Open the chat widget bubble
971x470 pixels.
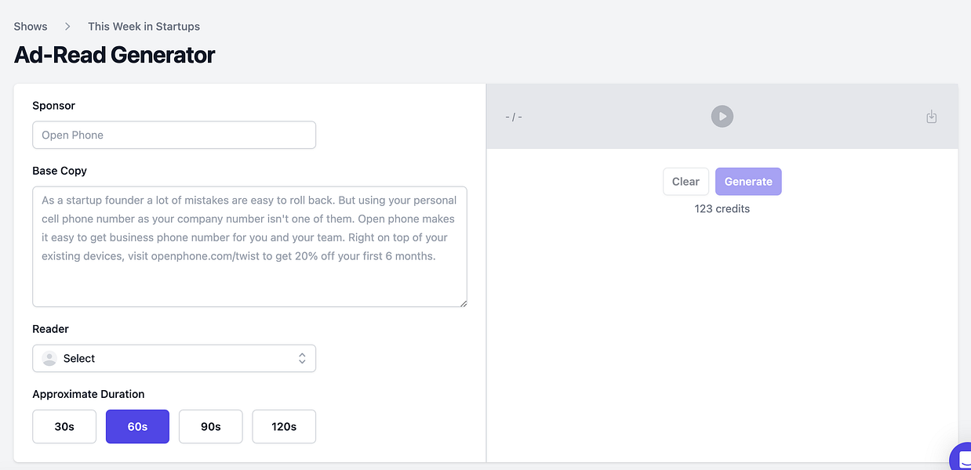click(x=962, y=460)
